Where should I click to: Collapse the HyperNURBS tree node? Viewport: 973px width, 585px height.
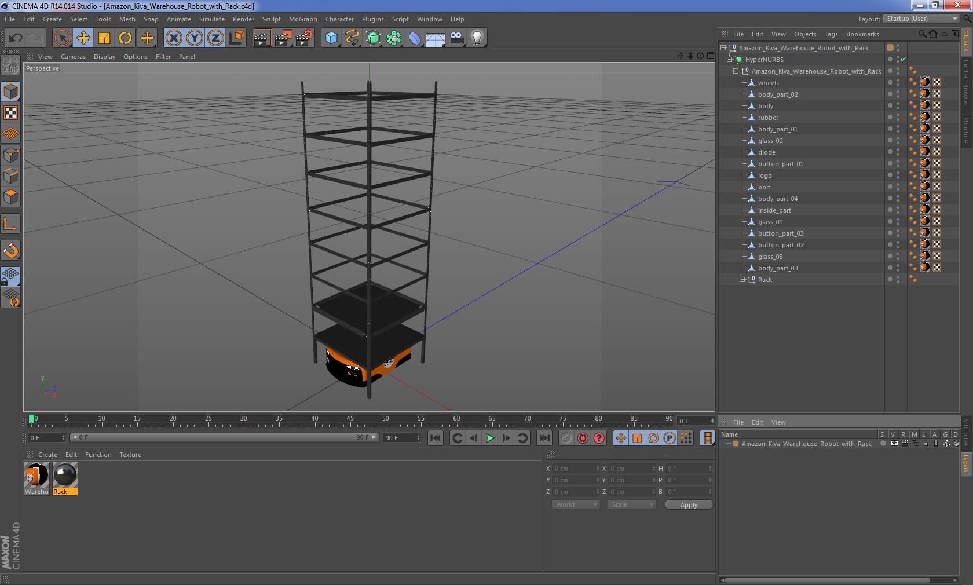coord(730,59)
